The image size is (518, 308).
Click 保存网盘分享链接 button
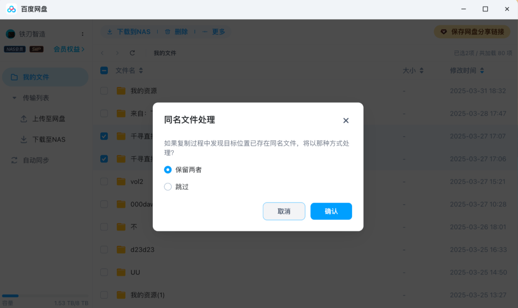[472, 32]
